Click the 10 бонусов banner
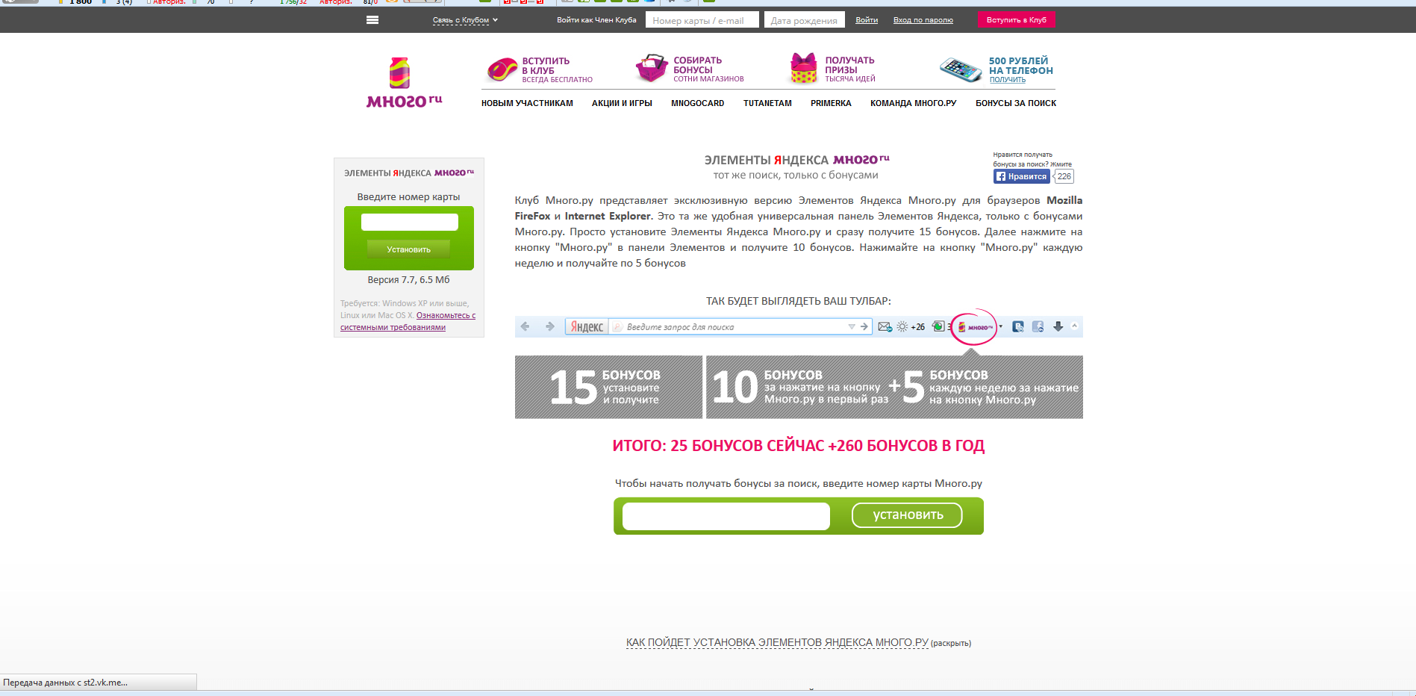 [x=799, y=387]
